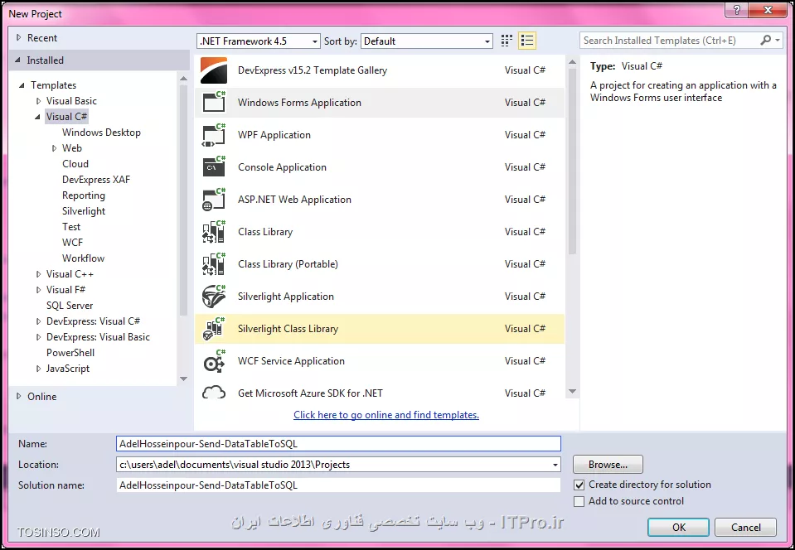
Task: Expand the Recent section
Action: click(x=19, y=37)
